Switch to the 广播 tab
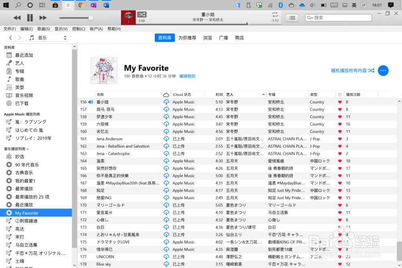 pos(223,38)
